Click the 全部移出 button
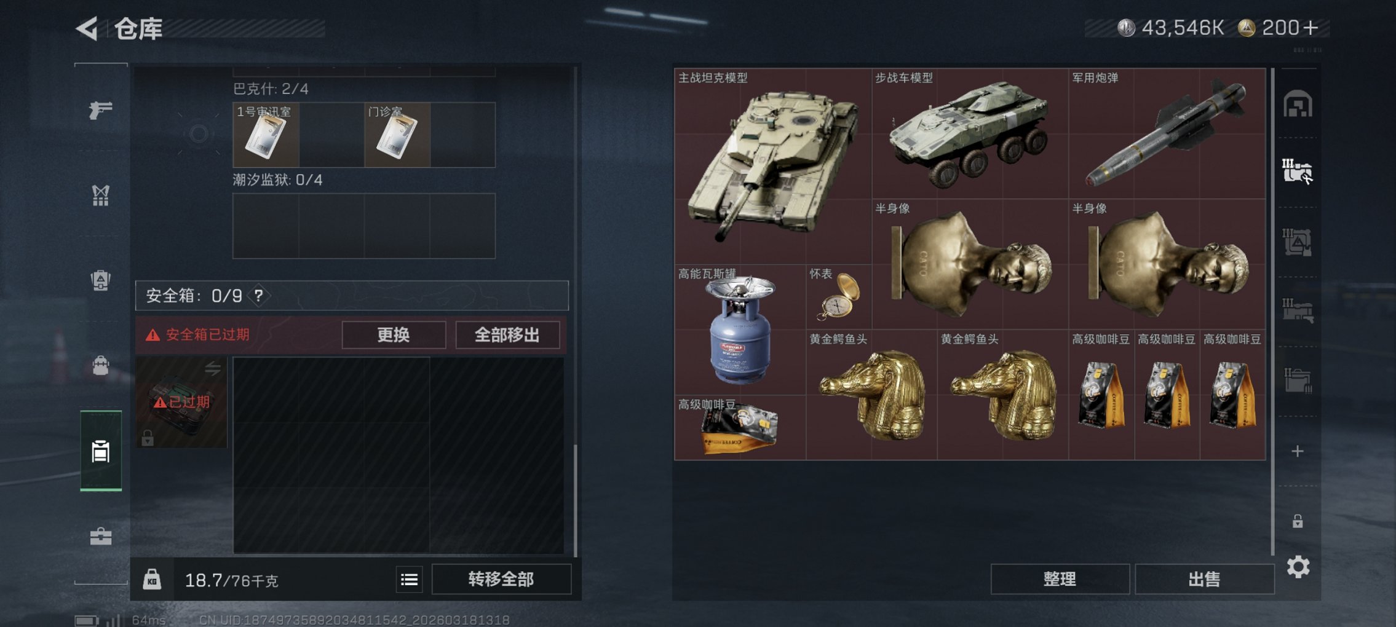 tap(507, 335)
